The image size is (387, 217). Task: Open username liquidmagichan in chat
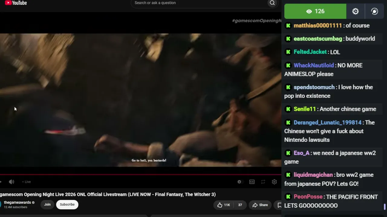313,175
